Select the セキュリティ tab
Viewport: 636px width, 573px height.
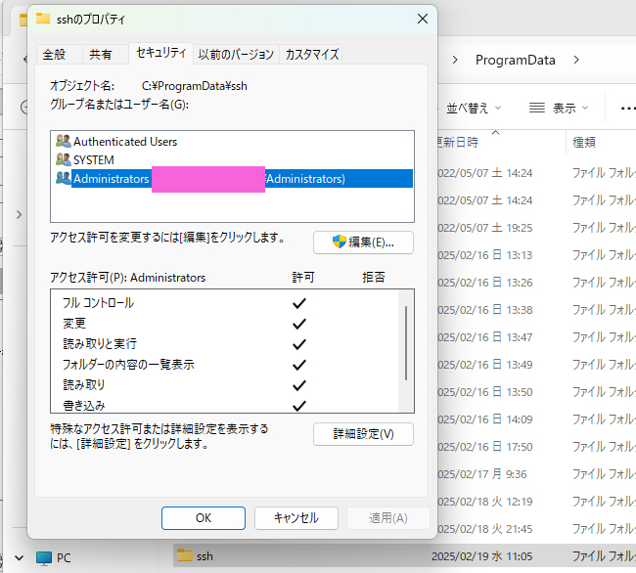pos(161,53)
